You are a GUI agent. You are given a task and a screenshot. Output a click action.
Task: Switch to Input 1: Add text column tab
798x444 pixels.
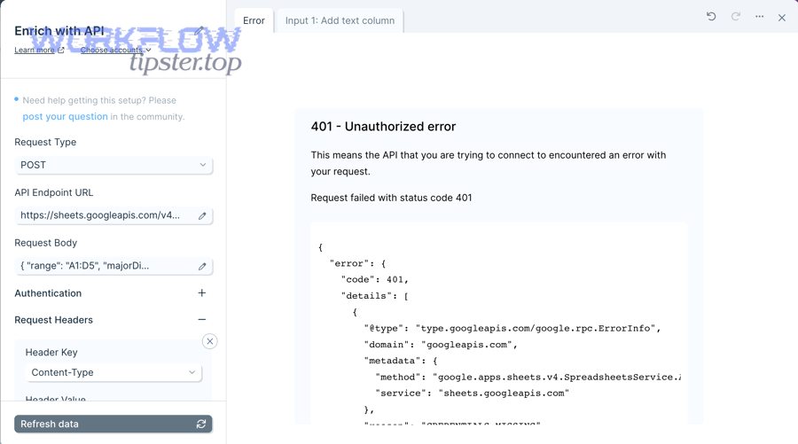tap(340, 20)
